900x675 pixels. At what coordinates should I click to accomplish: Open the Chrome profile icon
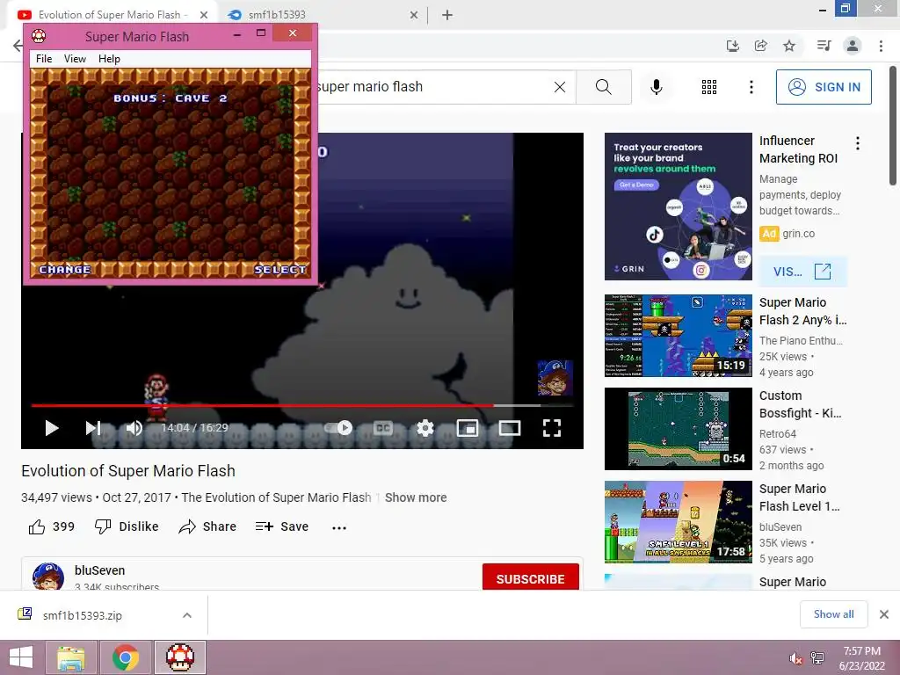click(x=853, y=46)
